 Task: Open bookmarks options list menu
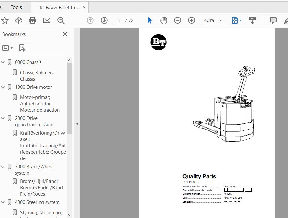[x=7, y=48]
